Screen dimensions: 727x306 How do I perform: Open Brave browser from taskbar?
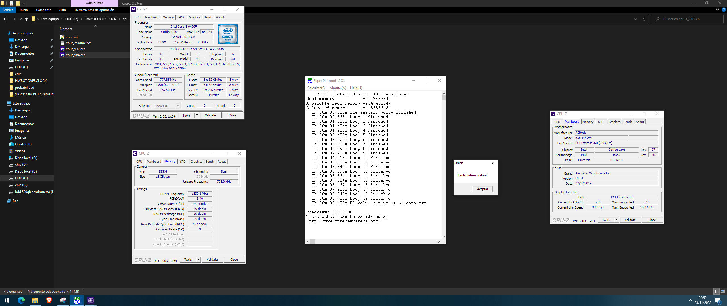click(49, 300)
